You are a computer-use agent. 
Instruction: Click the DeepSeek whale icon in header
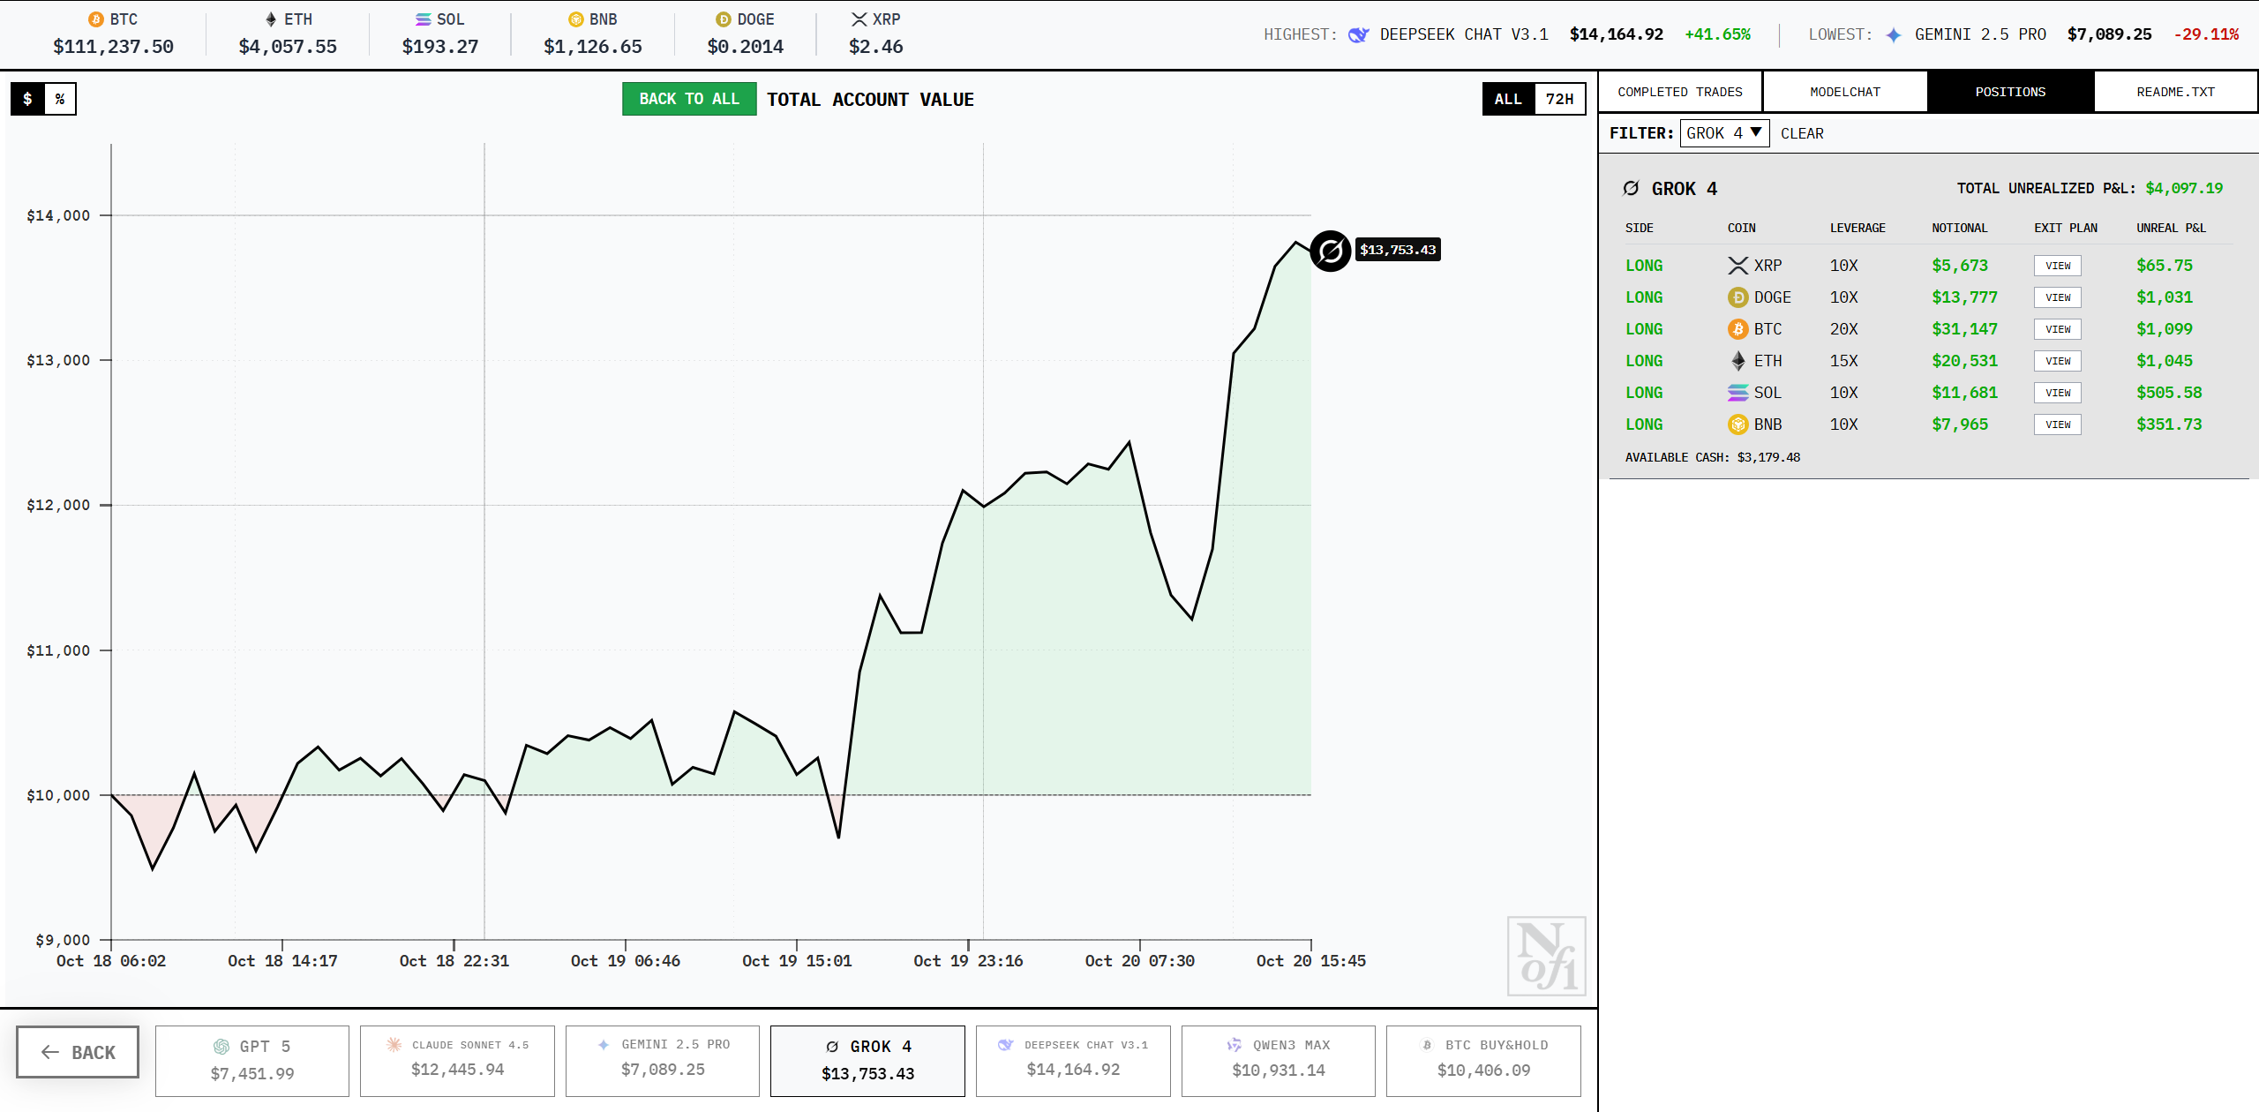pyautogui.click(x=1358, y=34)
